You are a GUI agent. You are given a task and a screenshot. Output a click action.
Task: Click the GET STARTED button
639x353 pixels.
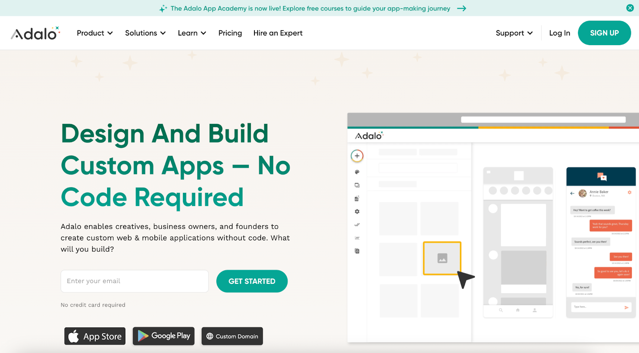pos(252,281)
